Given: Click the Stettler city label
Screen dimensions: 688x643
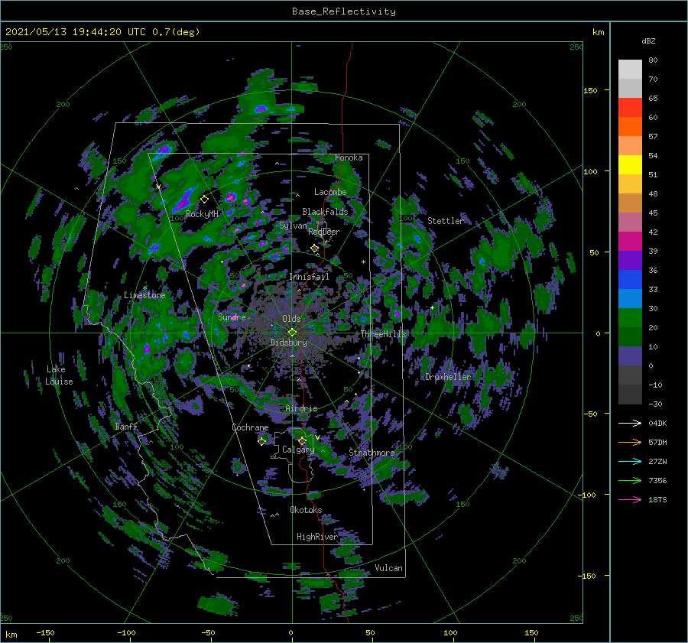Looking at the screenshot, I should (446, 221).
